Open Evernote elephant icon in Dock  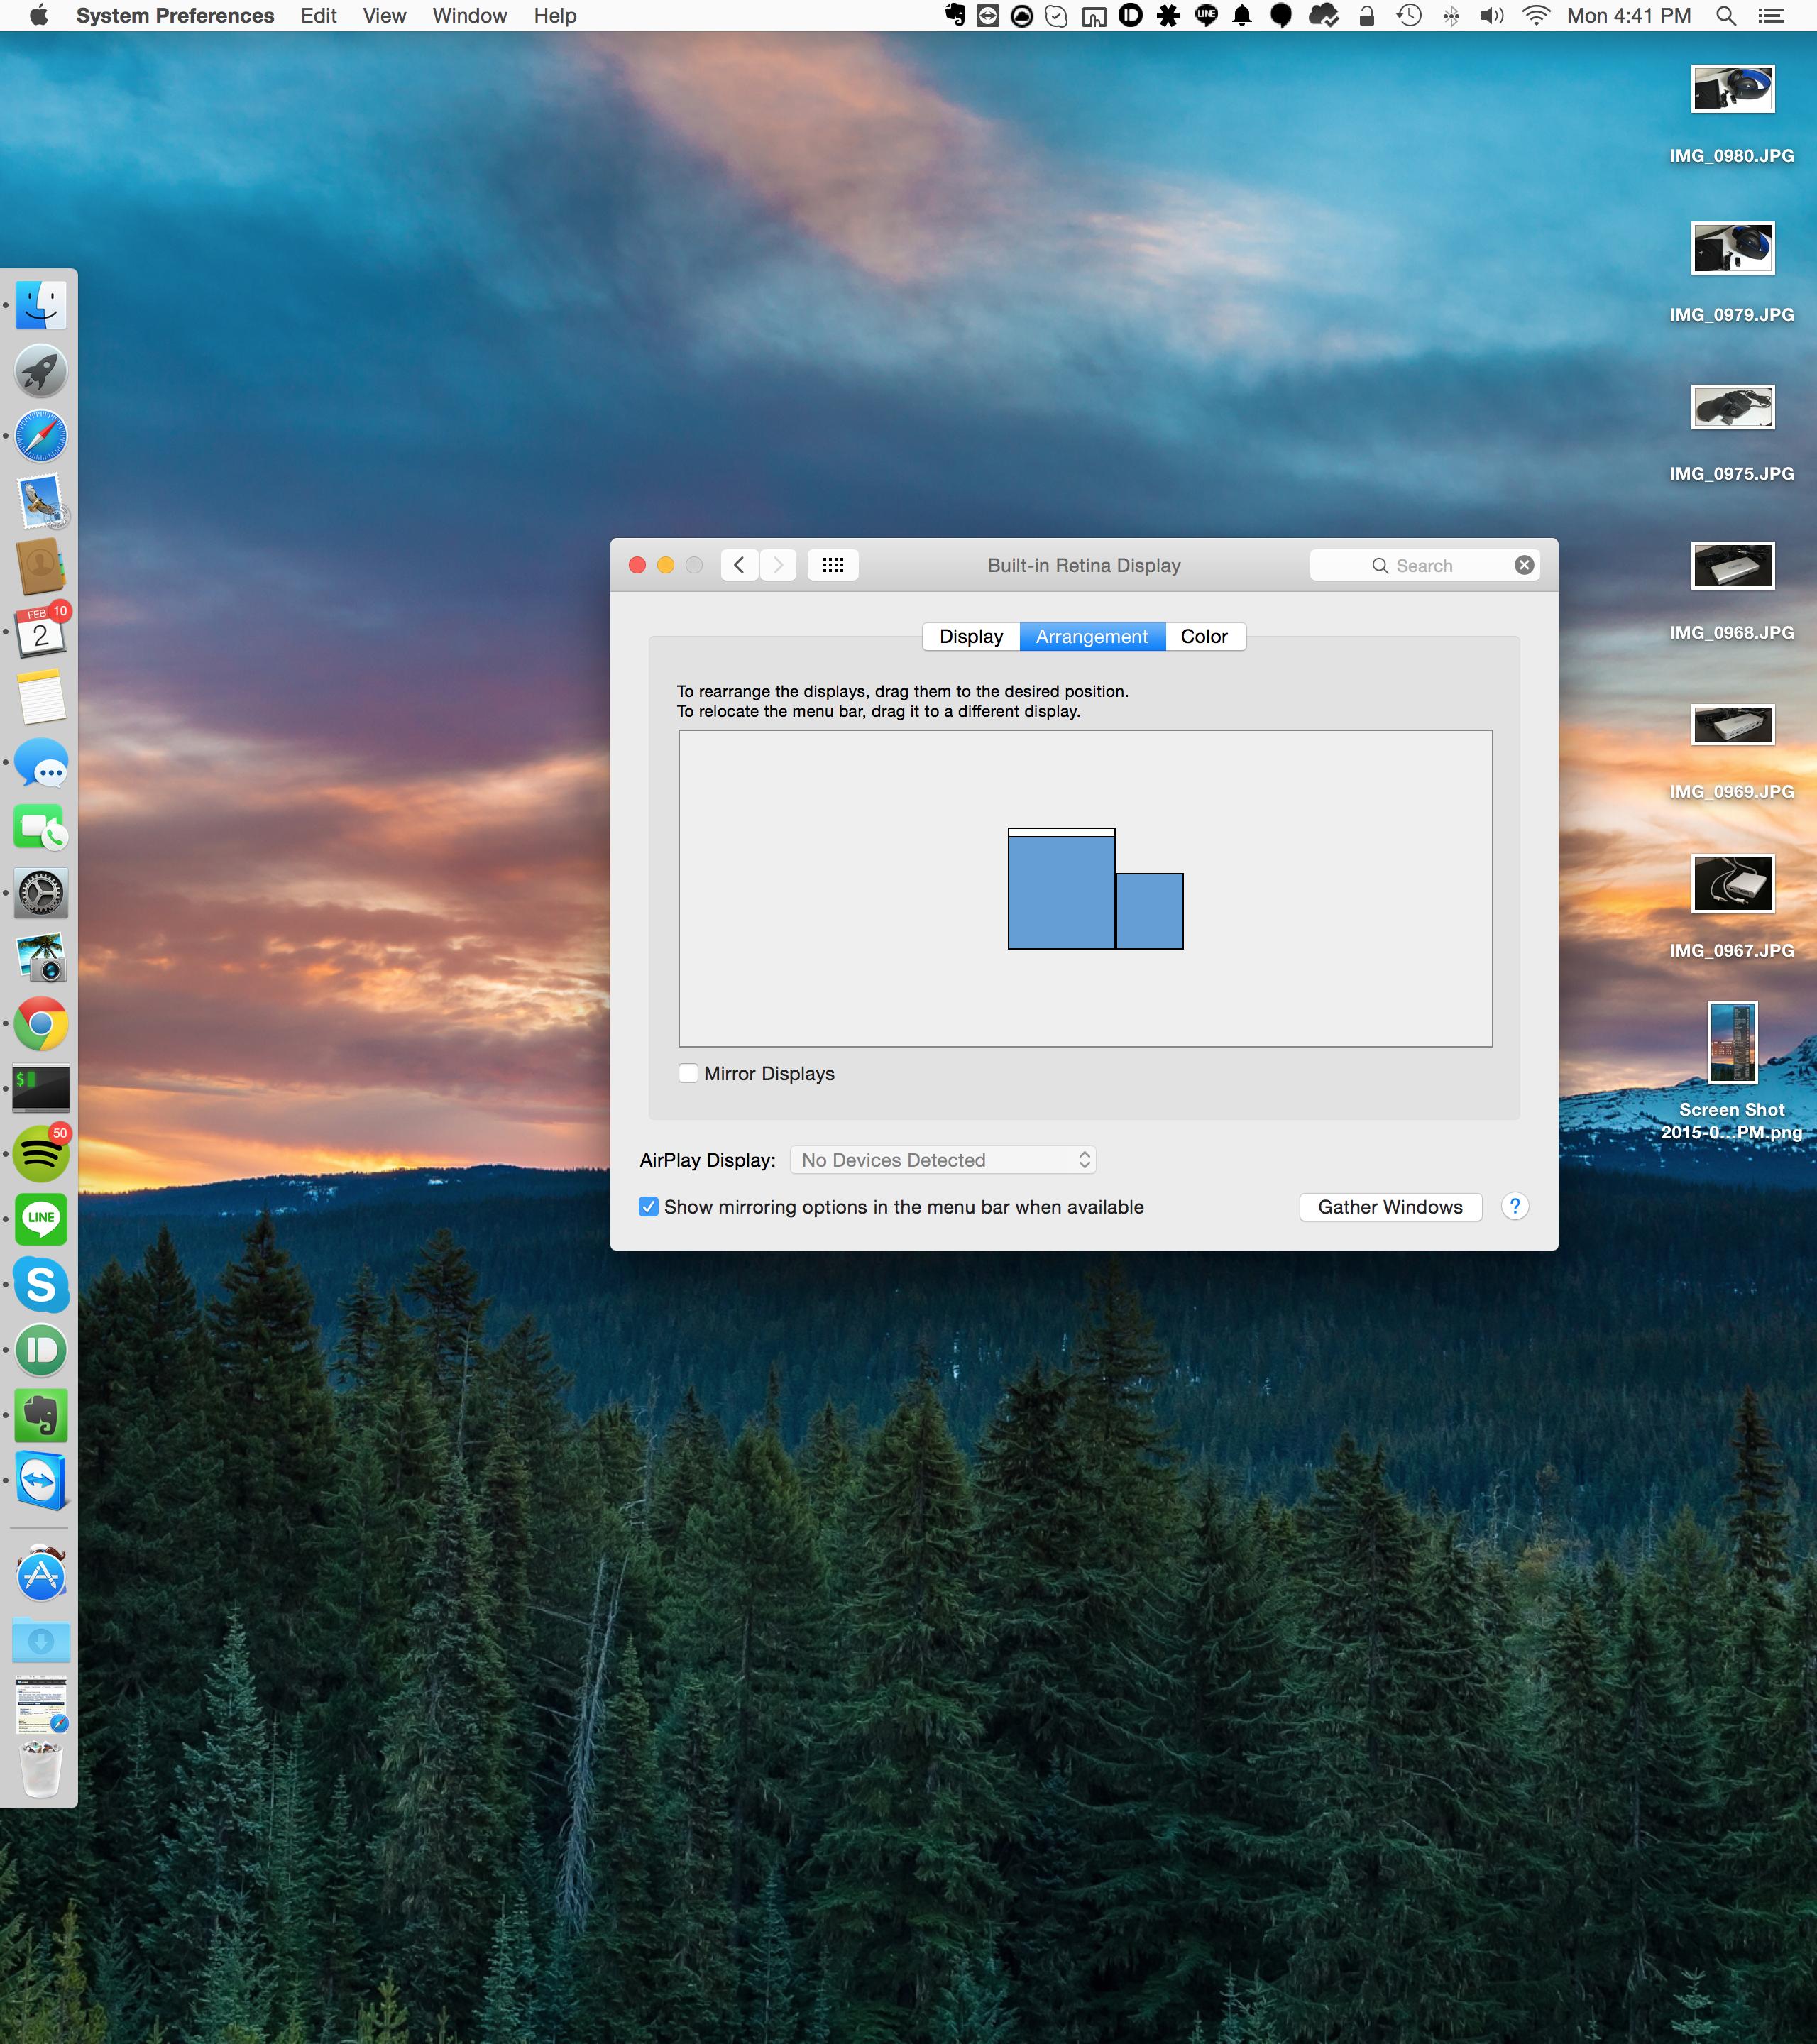click(41, 1416)
